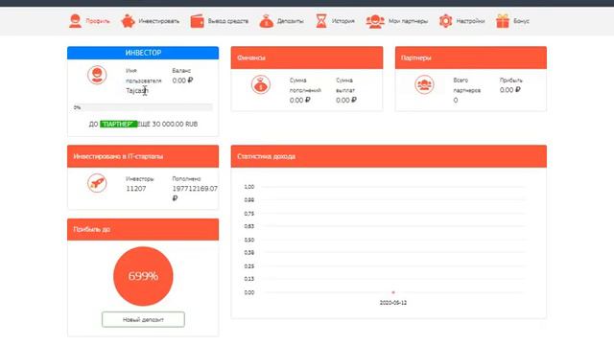Viewport: 614px width, 345px height.
Task: Click the username Tajcash text
Action: click(x=137, y=91)
